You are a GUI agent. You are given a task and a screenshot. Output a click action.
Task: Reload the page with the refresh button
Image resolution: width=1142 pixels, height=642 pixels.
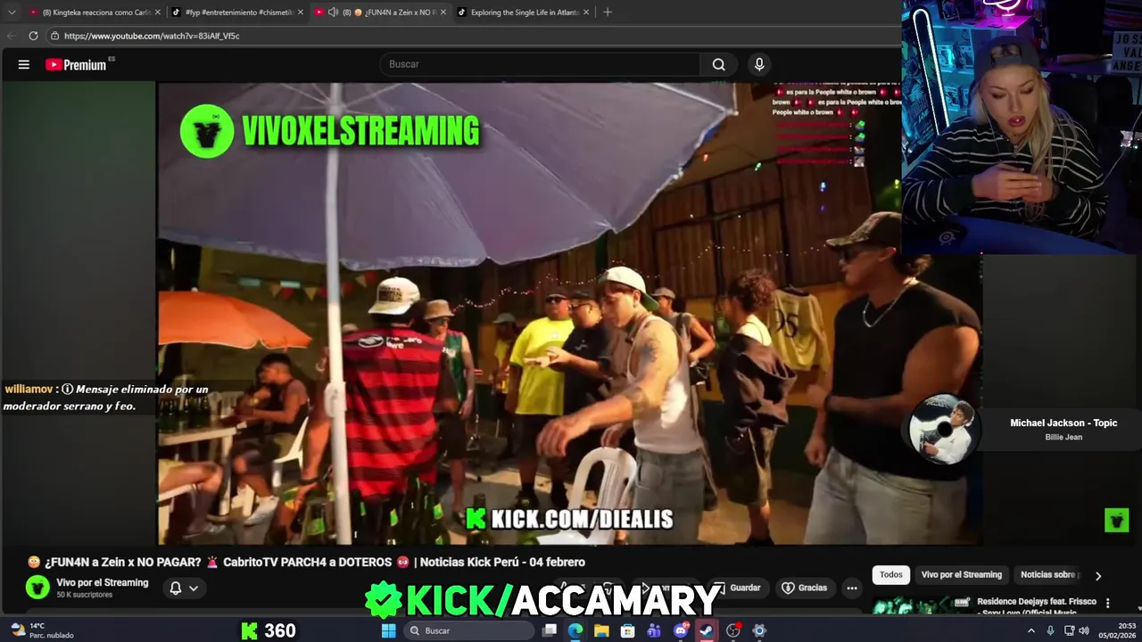33,36
